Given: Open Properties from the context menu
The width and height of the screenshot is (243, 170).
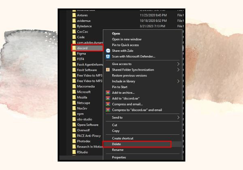Looking at the screenshot, I should [119, 157].
